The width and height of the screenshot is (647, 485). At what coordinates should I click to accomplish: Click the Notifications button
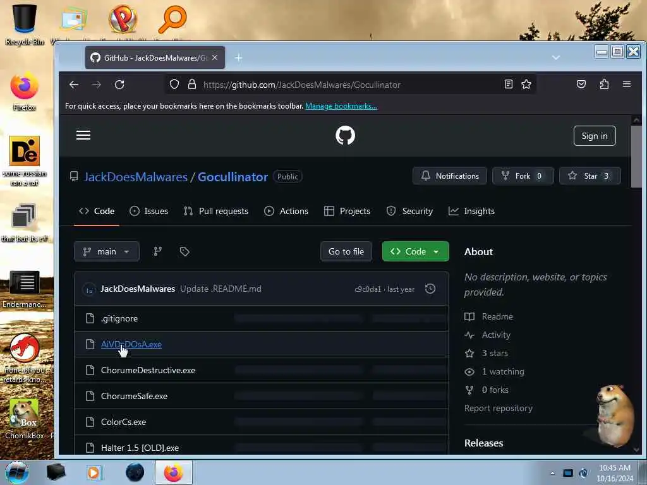point(450,176)
